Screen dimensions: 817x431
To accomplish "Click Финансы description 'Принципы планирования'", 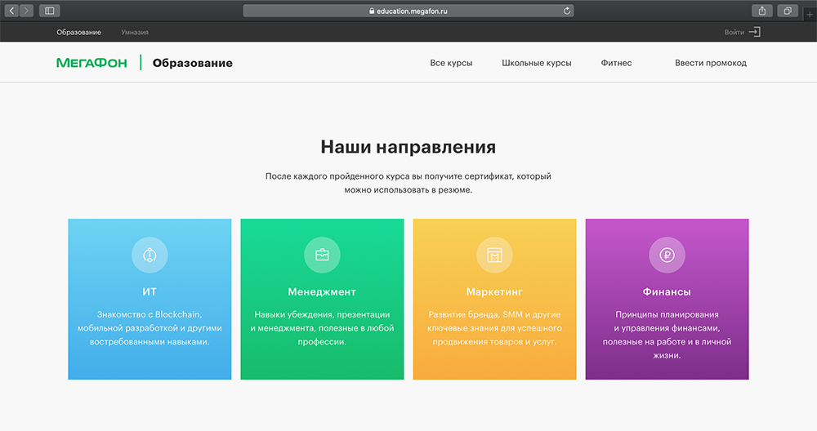I will tap(667, 314).
